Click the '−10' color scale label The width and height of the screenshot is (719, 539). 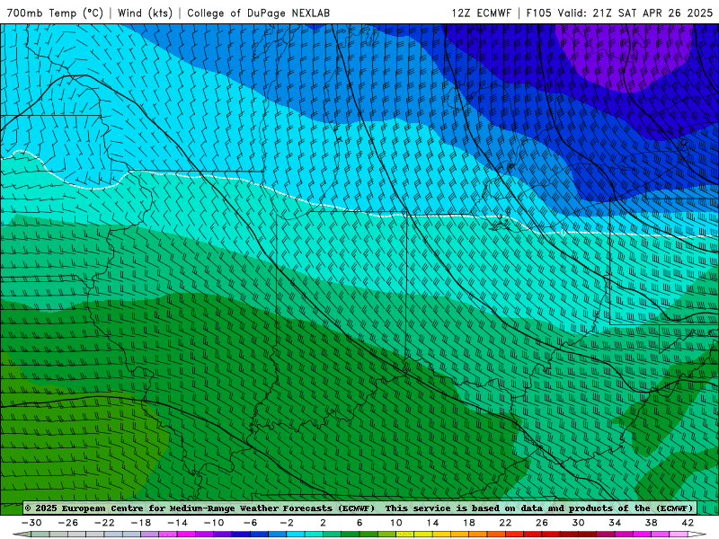(x=214, y=523)
